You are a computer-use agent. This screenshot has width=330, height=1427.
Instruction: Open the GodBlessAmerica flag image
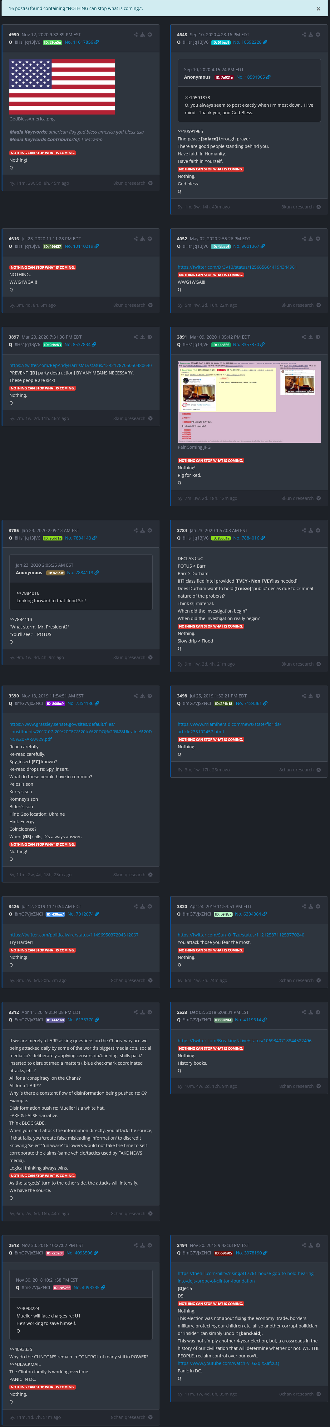tap(62, 86)
